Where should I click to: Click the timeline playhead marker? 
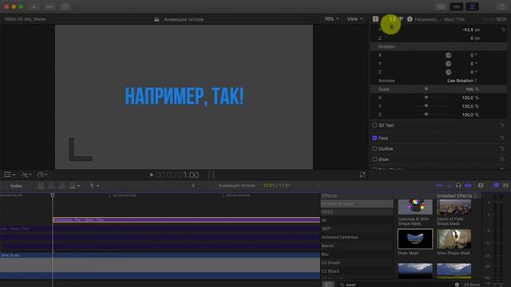click(x=53, y=195)
